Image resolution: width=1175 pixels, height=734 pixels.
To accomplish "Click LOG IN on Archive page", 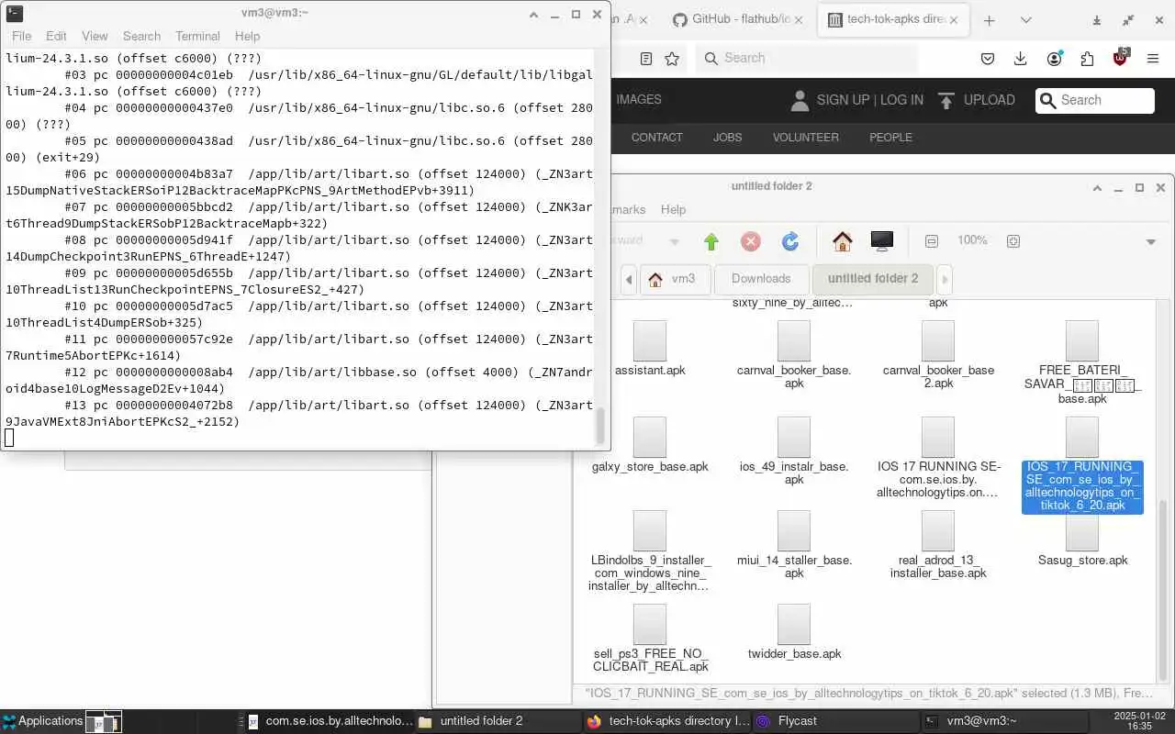I will [901, 100].
